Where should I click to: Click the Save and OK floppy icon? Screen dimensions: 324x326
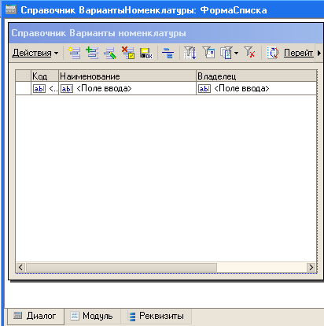[146, 53]
